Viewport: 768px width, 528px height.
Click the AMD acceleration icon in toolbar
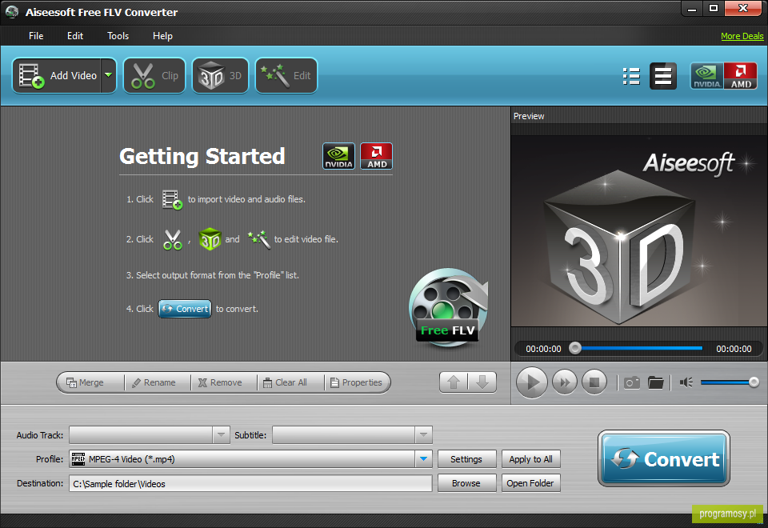[741, 76]
